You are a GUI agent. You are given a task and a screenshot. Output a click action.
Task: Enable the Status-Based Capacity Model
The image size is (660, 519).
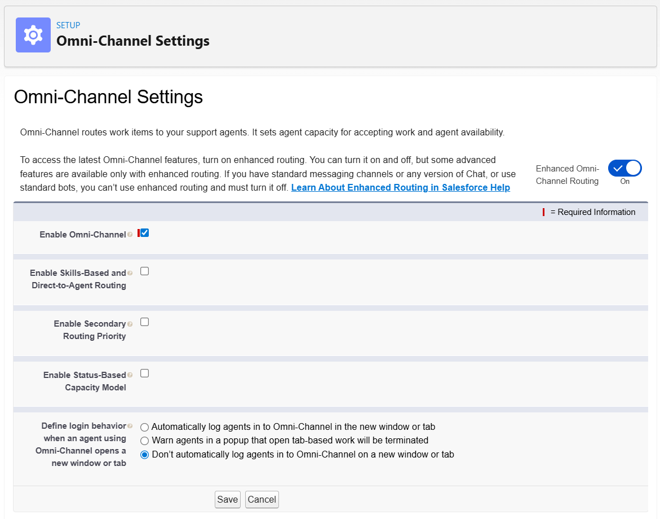click(144, 372)
